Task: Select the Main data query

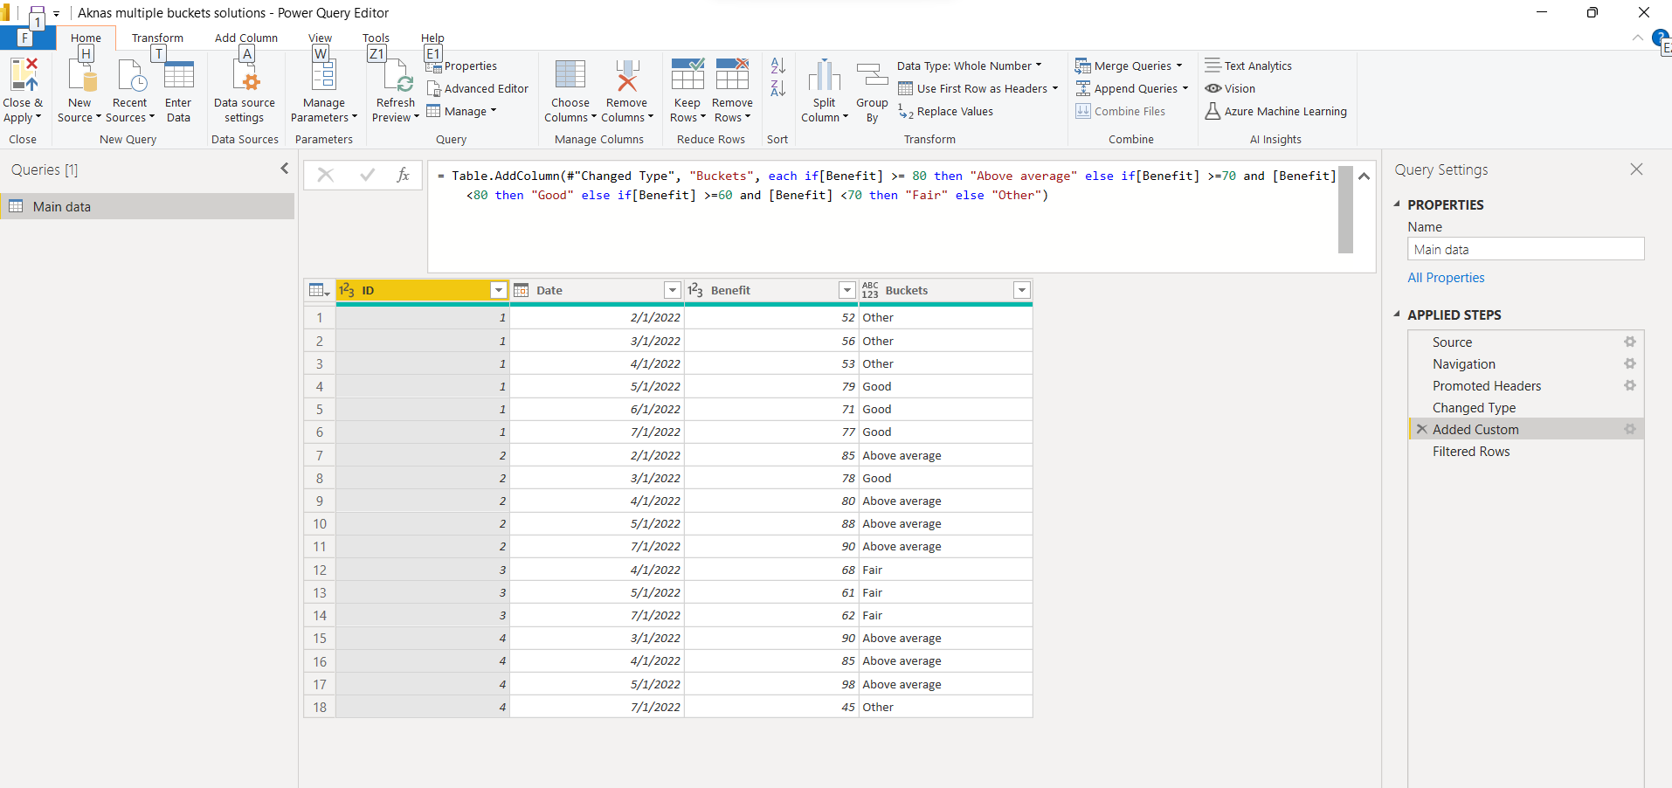Action: (149, 206)
